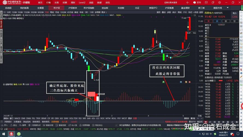Click the 撤单 cancel toolbar icon

23,125
